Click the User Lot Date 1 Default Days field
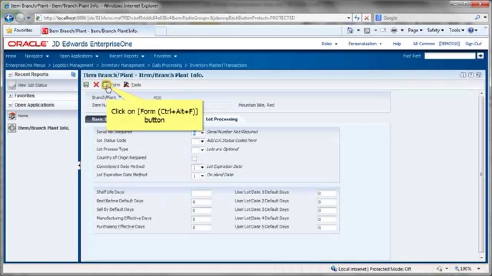 point(327,193)
